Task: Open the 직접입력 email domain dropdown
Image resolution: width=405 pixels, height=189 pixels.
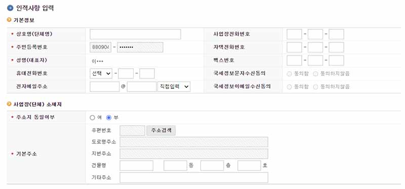Action: (174, 86)
